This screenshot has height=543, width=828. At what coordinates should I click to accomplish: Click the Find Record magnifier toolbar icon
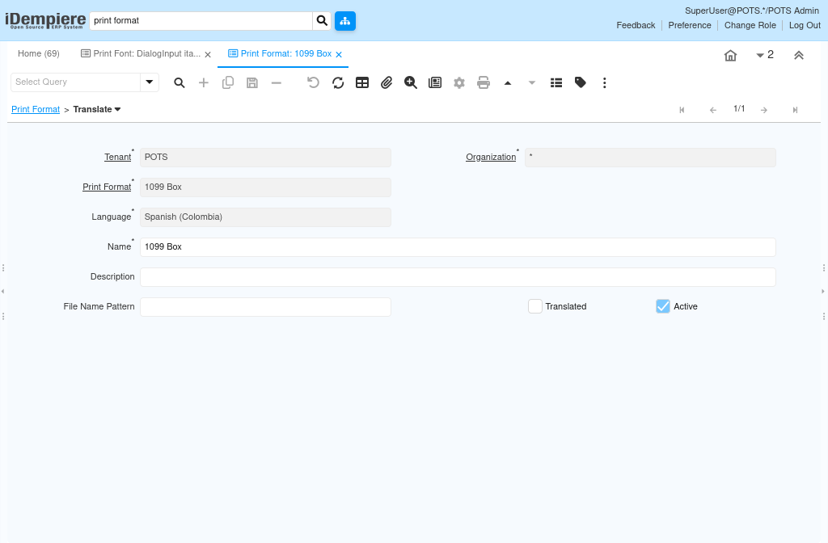[x=180, y=83]
